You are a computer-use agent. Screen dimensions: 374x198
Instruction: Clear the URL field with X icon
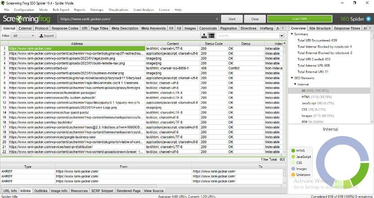[217, 19]
